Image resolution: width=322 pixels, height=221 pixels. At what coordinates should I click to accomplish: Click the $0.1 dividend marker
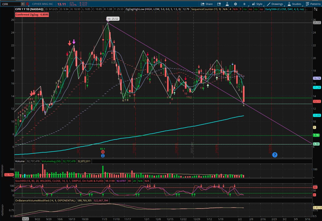(x=103, y=149)
